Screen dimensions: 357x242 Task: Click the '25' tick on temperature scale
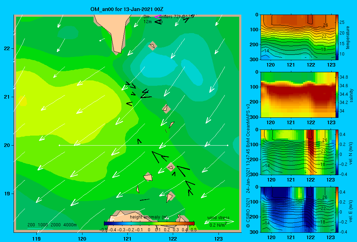(342, 22)
